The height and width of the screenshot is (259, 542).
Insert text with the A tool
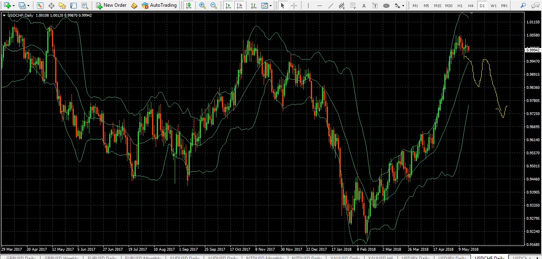pyautogui.click(x=364, y=6)
